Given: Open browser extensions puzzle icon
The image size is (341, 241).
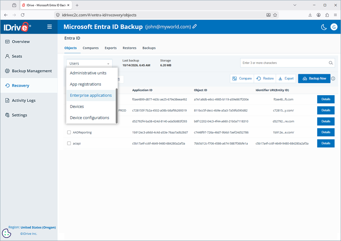Looking at the screenshot, I should [327, 15].
